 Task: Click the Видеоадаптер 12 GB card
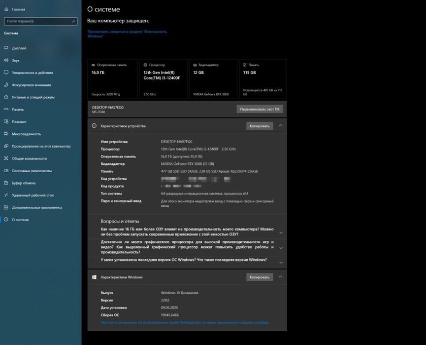pos(213,79)
